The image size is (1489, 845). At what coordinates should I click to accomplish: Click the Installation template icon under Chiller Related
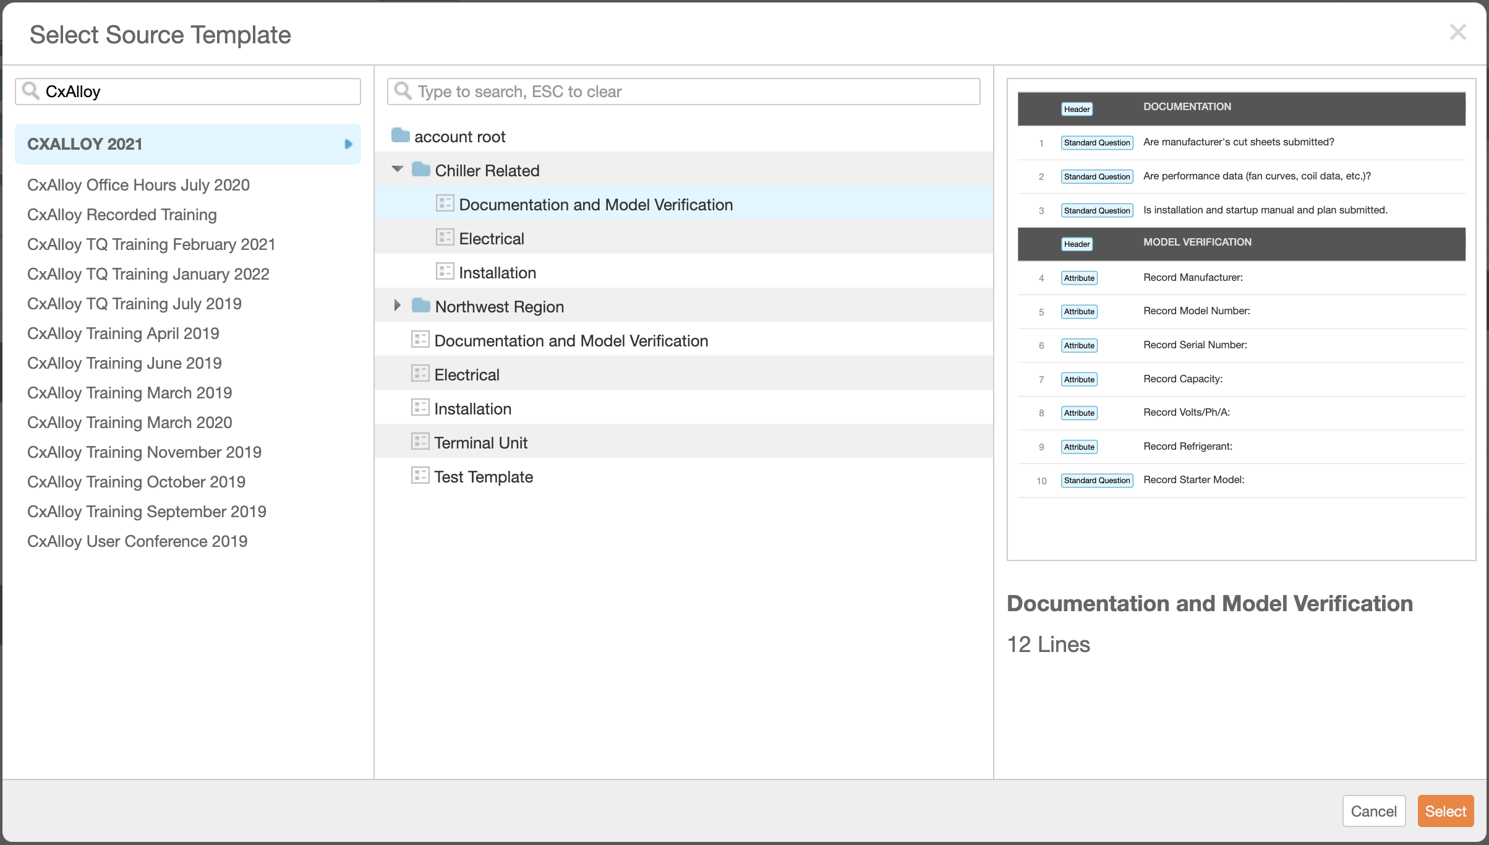pyautogui.click(x=445, y=271)
